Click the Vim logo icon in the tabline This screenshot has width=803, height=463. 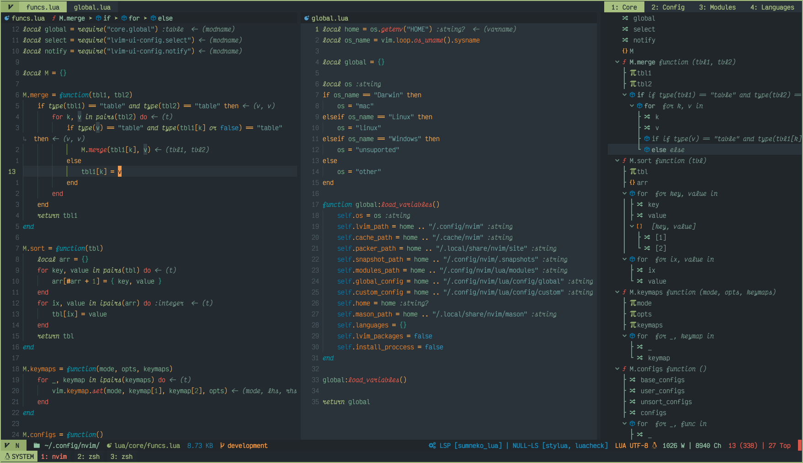pos(10,7)
